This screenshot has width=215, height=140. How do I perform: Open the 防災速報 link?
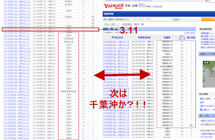click(x=208, y=124)
